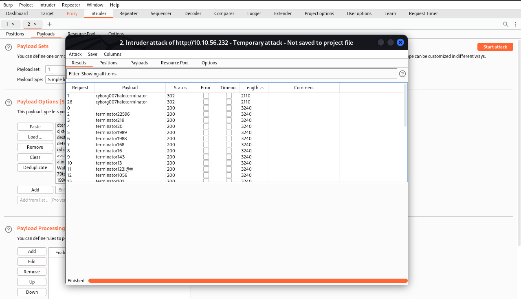Add a new Intruder tab with plus

pyautogui.click(x=50, y=24)
